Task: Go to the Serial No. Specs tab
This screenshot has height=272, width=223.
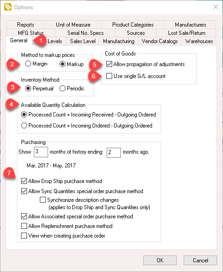Action: (x=86, y=33)
